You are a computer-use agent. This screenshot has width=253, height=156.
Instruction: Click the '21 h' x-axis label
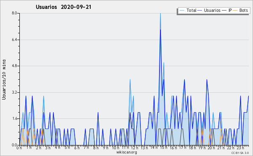(x=221, y=148)
